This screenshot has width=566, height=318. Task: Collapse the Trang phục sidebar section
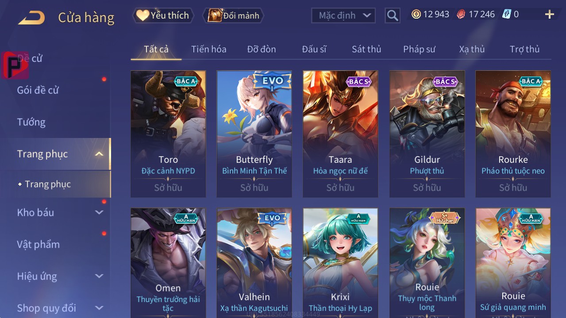(99, 154)
